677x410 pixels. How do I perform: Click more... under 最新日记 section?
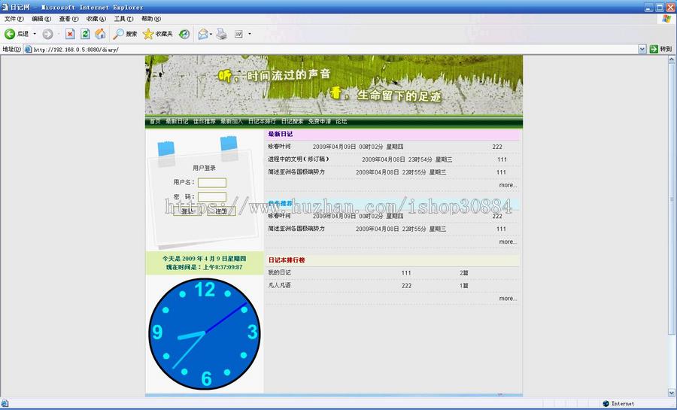[508, 185]
